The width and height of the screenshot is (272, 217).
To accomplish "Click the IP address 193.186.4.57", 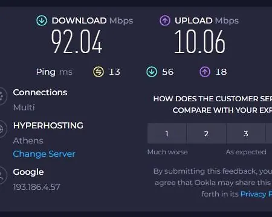I will click(x=37, y=187).
